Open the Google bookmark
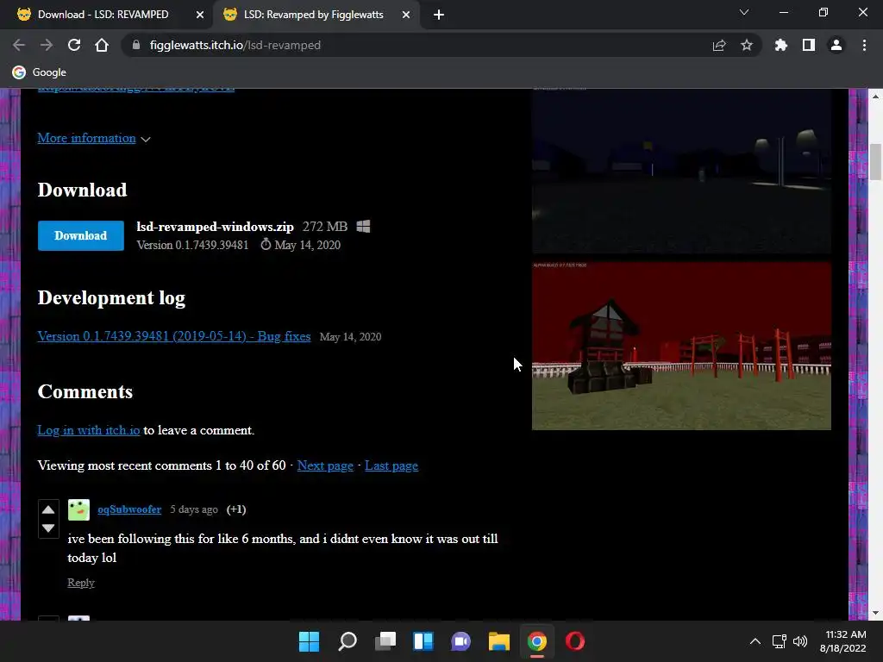Screen dimensions: 883x662 (x=40, y=72)
